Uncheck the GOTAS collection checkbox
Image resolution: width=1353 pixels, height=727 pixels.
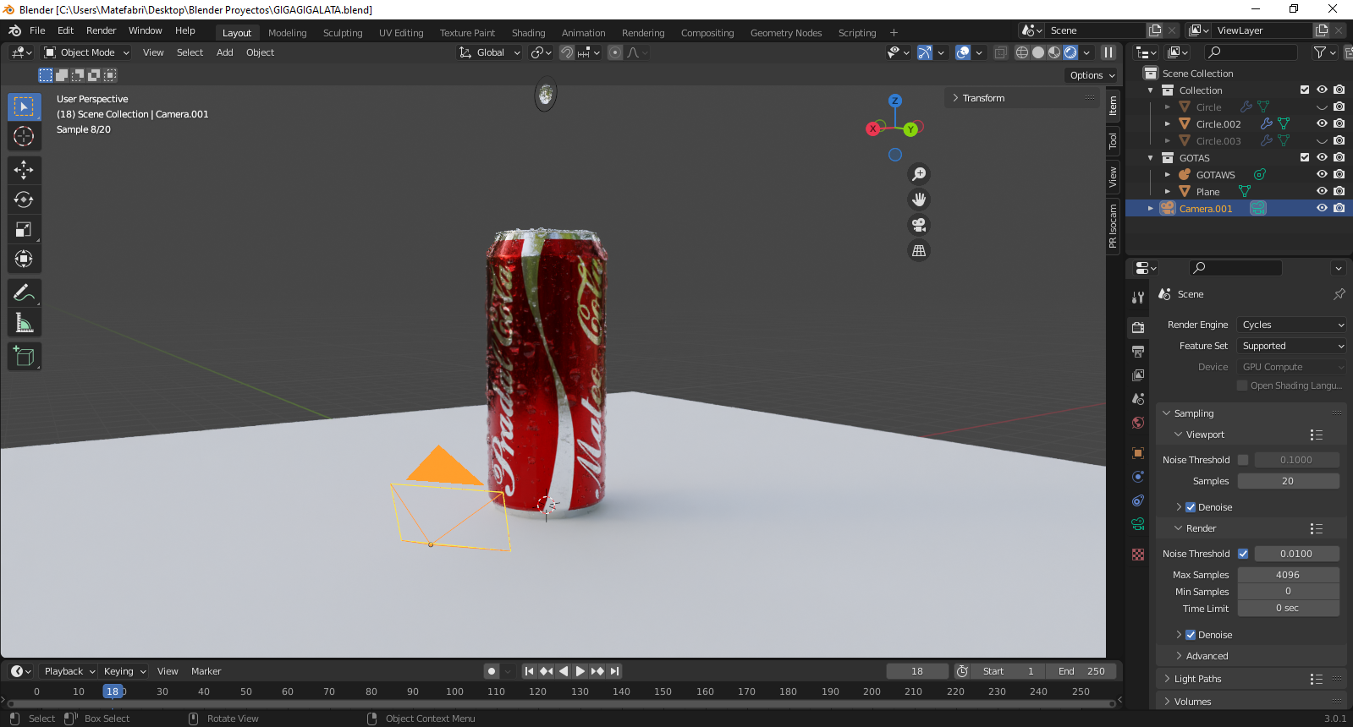click(1305, 157)
